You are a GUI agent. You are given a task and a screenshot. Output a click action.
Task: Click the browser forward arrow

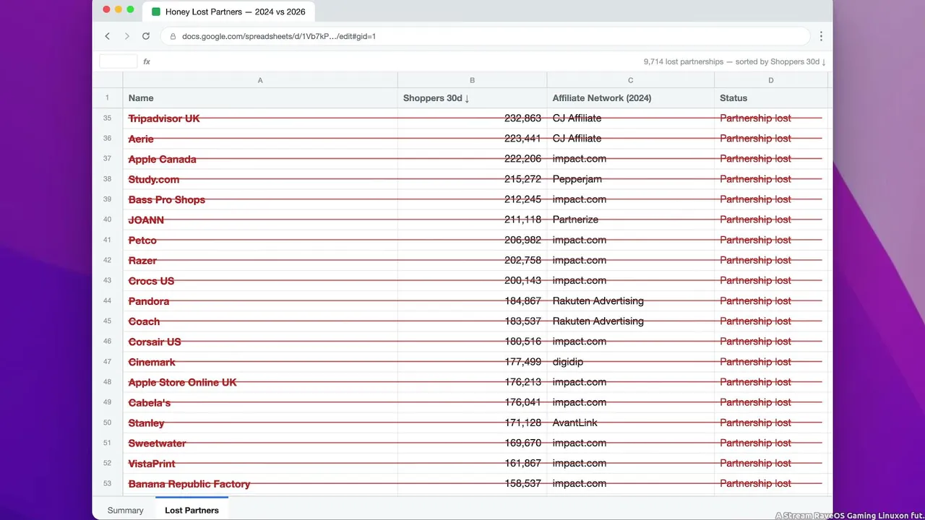tap(127, 36)
